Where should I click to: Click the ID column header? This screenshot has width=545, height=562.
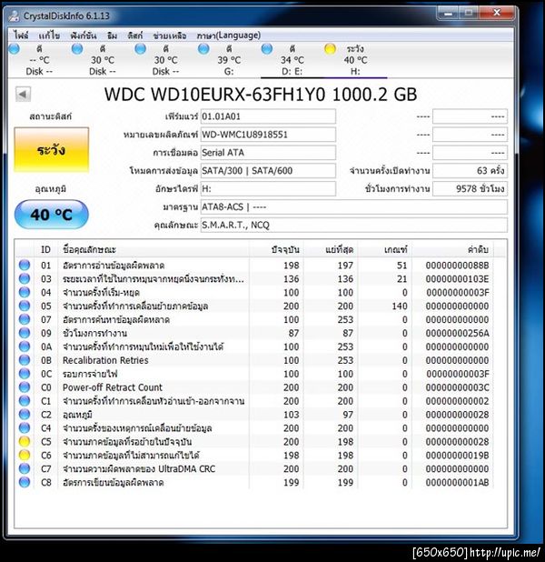click(x=45, y=249)
